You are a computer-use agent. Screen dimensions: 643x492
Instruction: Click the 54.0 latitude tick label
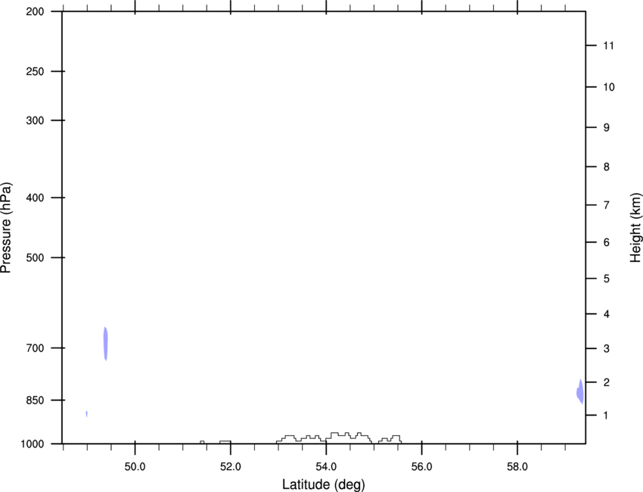tap(326, 466)
